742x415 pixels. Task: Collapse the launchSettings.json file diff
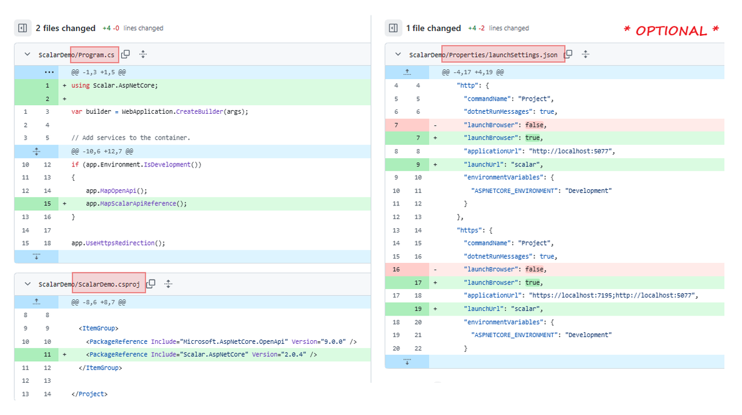pos(398,54)
